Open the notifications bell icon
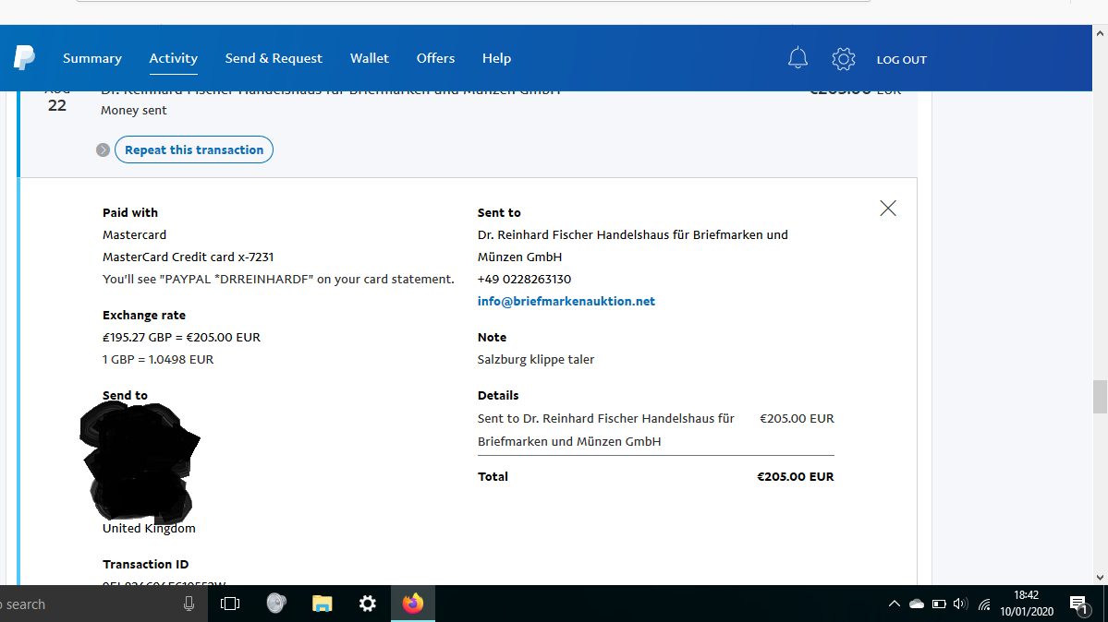1108x622 pixels. click(x=798, y=58)
